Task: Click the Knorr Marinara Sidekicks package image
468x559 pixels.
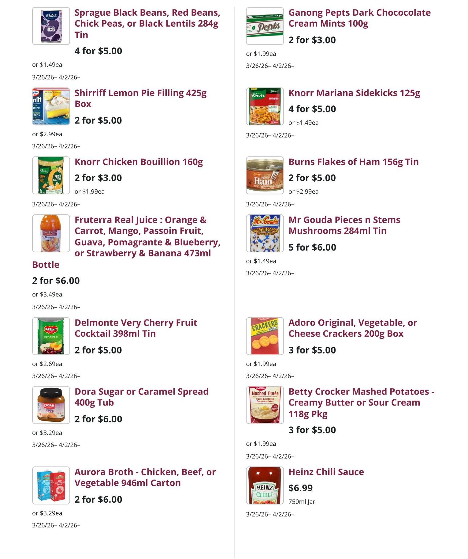Action: 265,107
